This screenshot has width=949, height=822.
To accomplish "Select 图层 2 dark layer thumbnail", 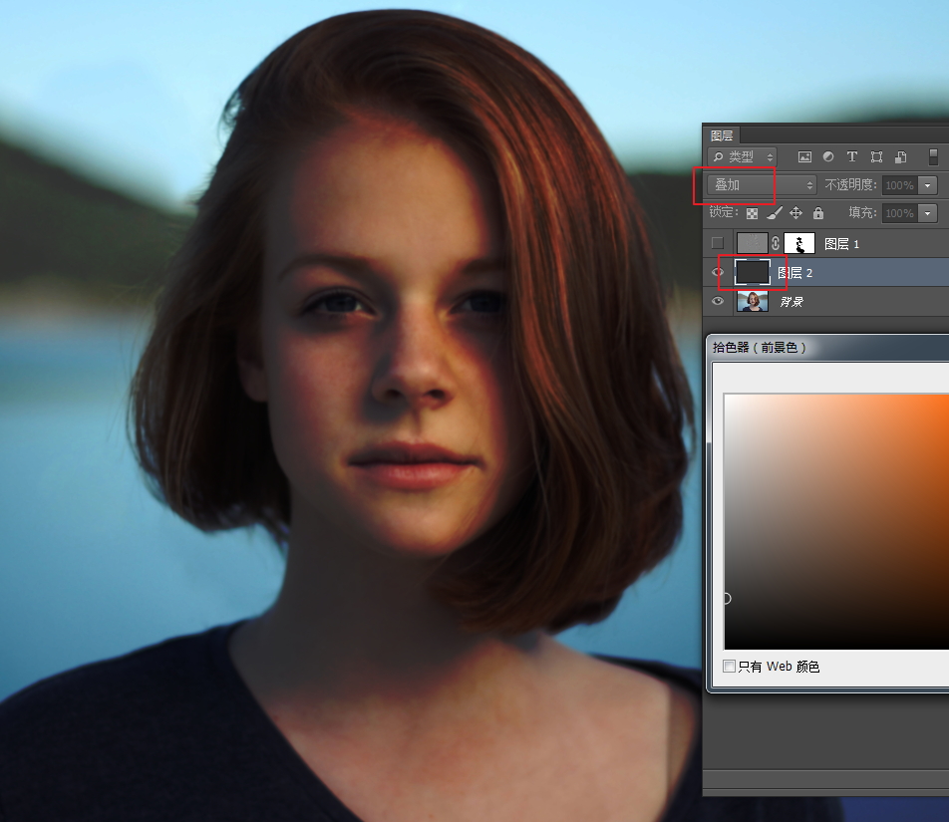I will [753, 272].
